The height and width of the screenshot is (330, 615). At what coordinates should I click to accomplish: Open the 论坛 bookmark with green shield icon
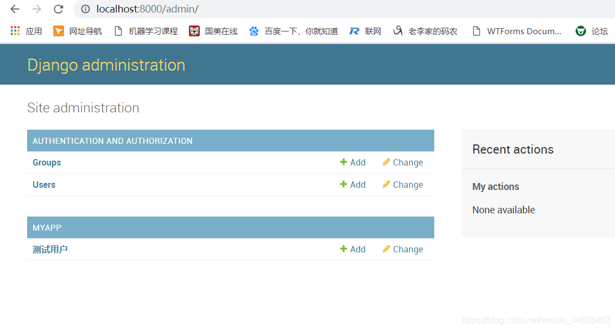pos(580,31)
